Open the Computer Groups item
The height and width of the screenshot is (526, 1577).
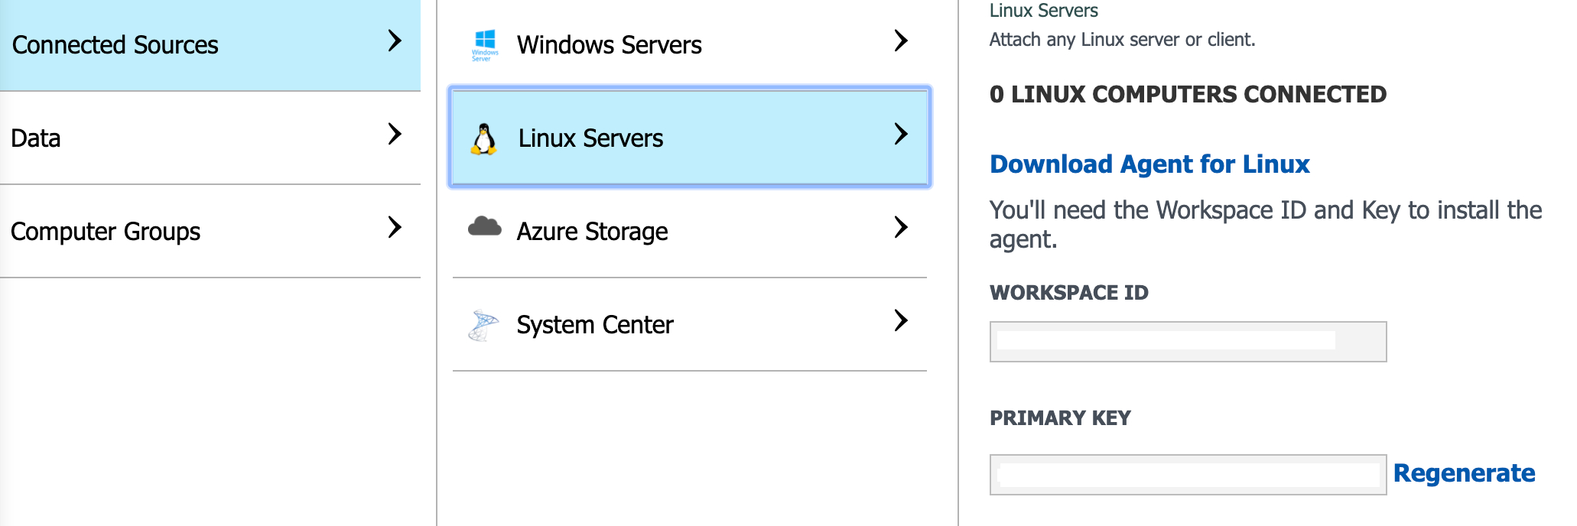click(210, 232)
